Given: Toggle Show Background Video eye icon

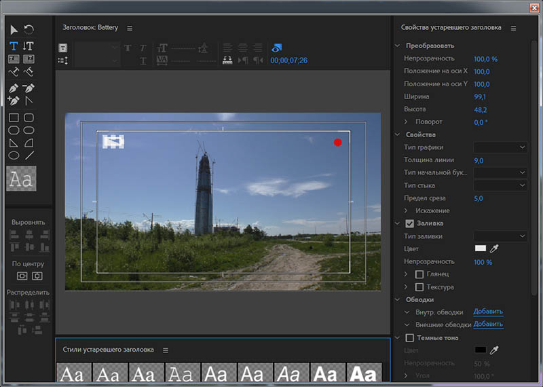Looking at the screenshot, I should pos(276,48).
